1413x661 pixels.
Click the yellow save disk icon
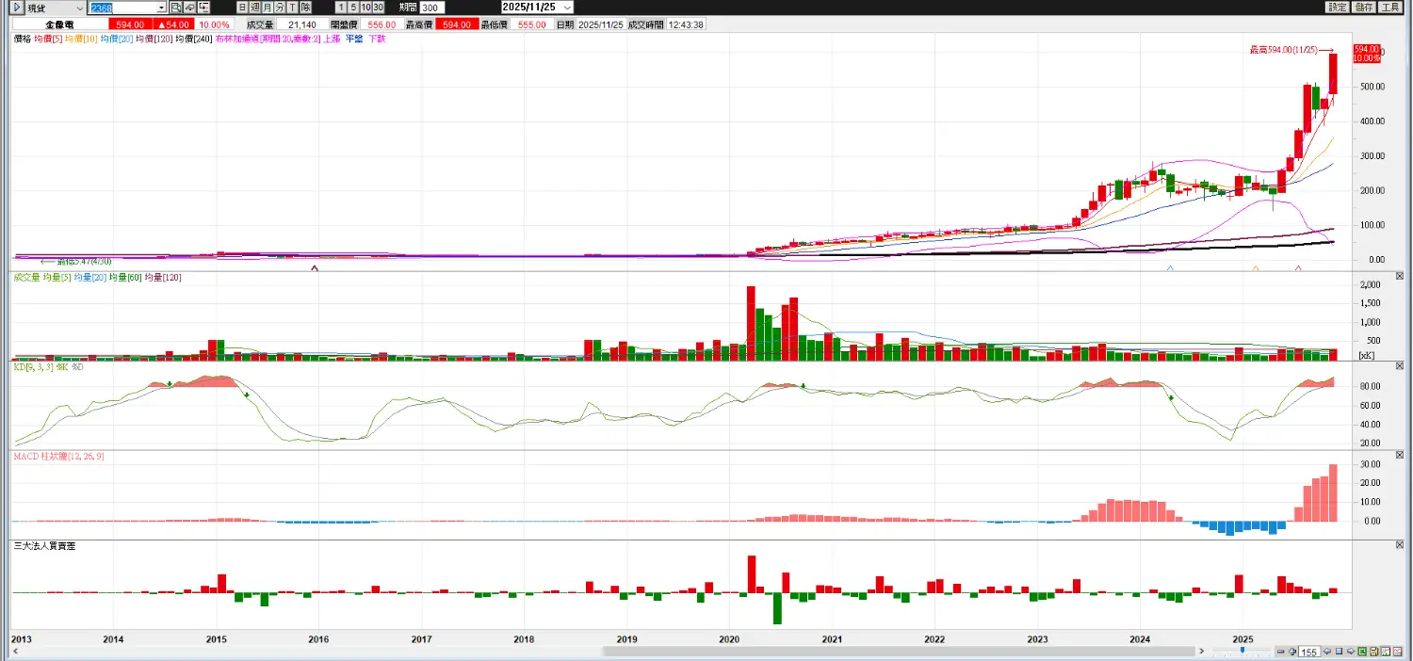tap(1374, 651)
